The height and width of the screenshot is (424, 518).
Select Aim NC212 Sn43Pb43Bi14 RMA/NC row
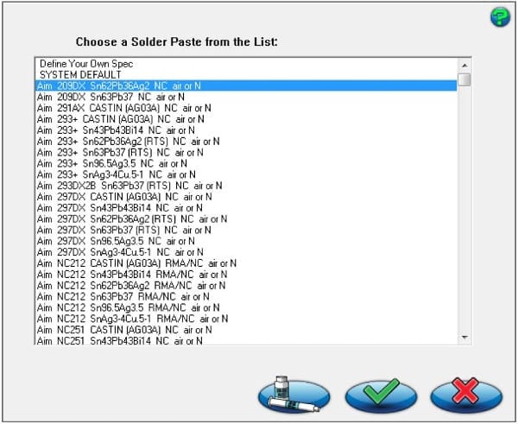point(246,275)
